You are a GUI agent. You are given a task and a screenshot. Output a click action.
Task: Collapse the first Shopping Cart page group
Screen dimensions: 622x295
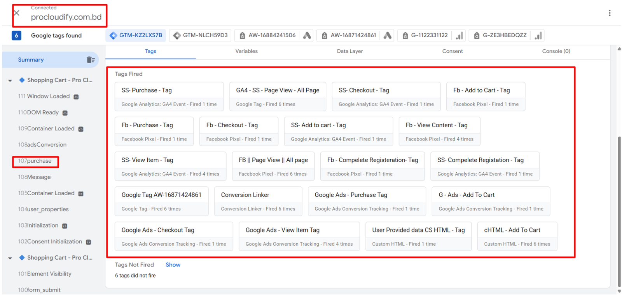tap(10, 81)
